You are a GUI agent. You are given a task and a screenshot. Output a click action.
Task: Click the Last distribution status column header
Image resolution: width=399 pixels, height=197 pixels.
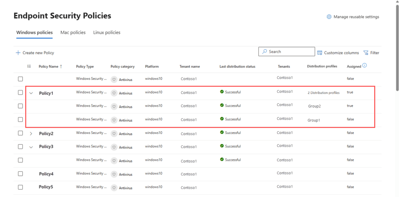tap(237, 66)
